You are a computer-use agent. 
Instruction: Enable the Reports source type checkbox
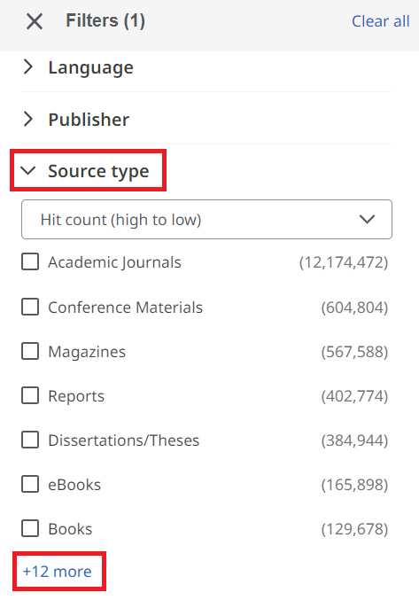(x=30, y=395)
